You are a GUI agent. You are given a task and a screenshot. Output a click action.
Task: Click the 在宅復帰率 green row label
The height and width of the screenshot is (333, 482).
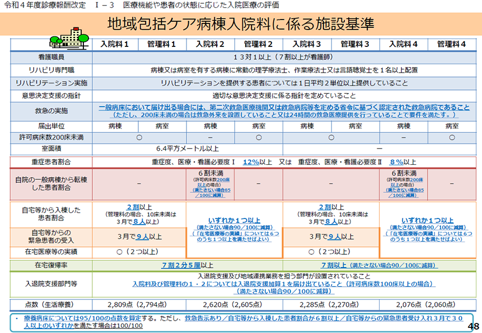[x=51, y=265]
